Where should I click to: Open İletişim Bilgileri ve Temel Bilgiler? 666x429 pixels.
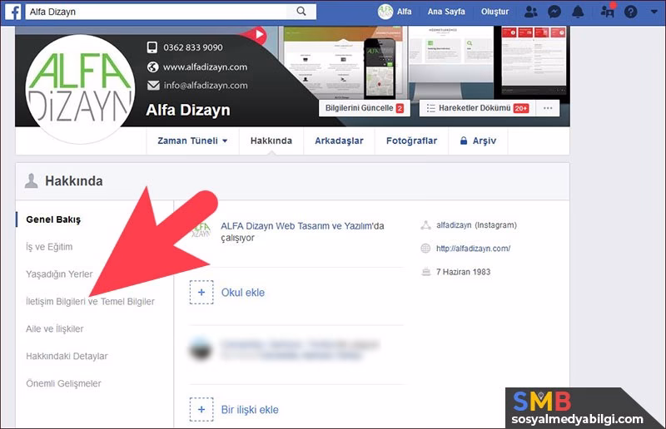click(x=91, y=302)
